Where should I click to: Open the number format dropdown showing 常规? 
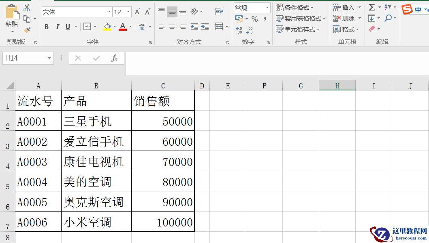click(251, 8)
